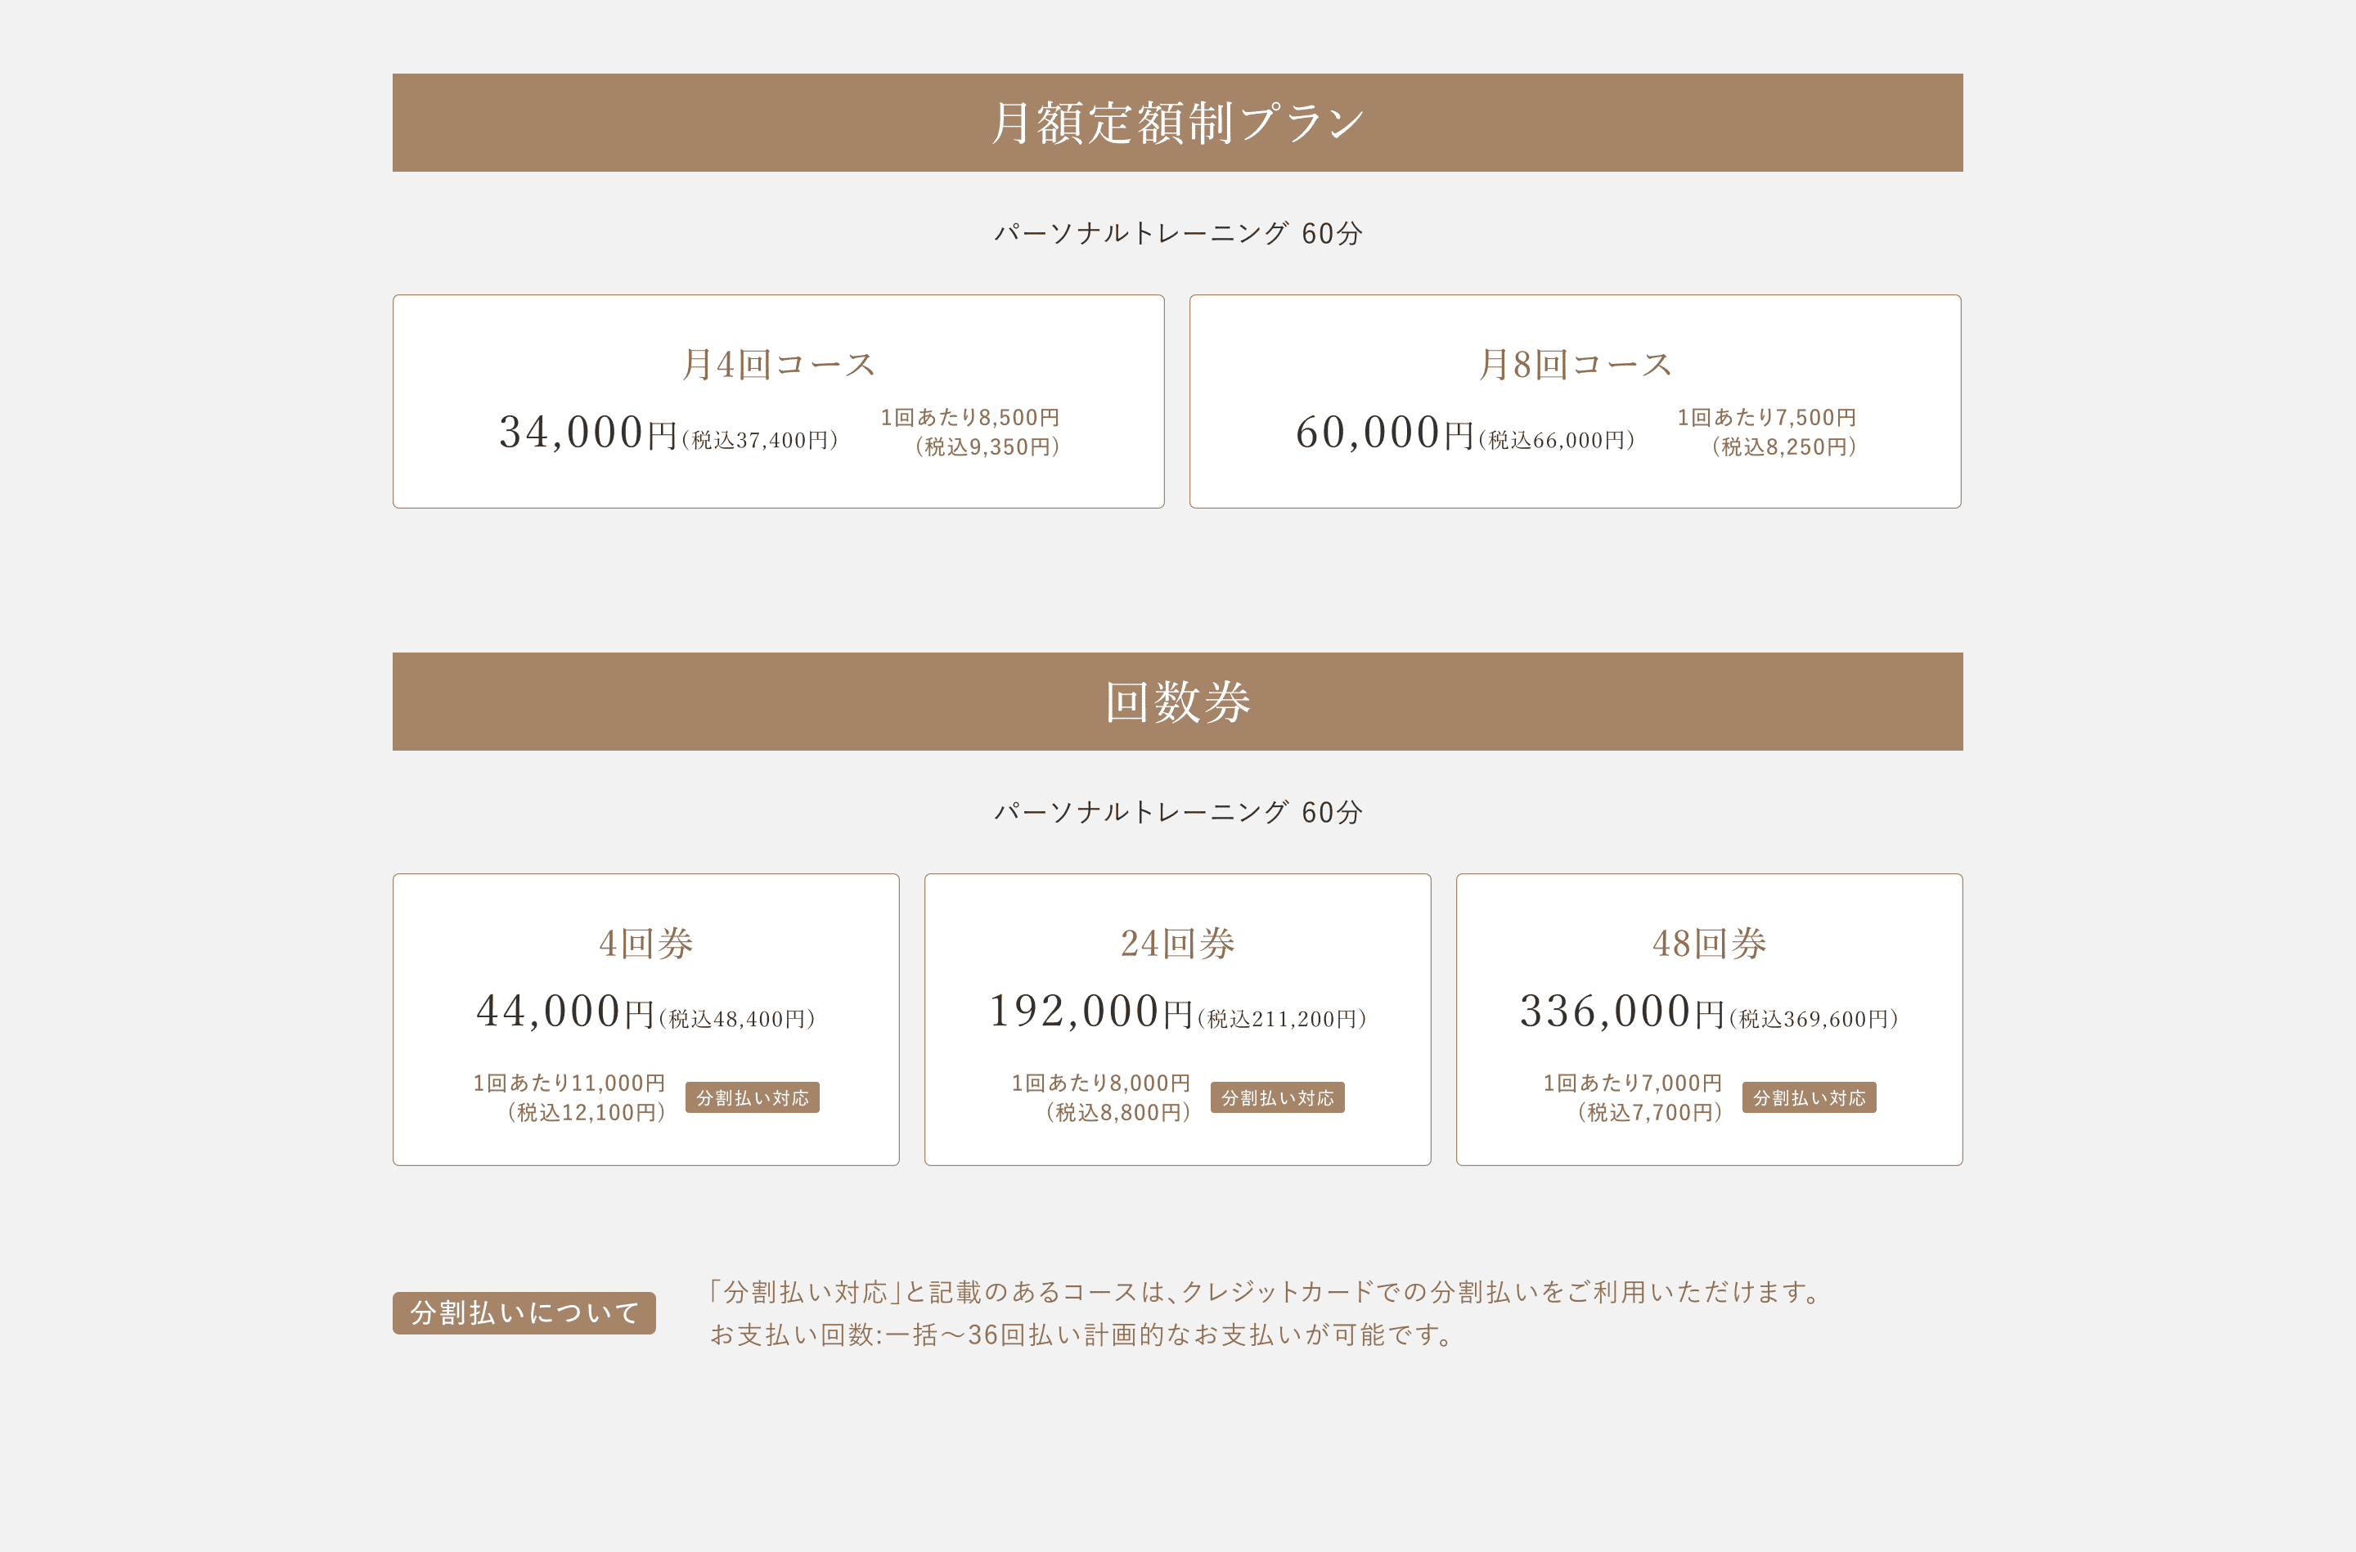Click the 回数券 section header banner
Image resolution: width=2356 pixels, height=1552 pixels.
pos(1177,702)
